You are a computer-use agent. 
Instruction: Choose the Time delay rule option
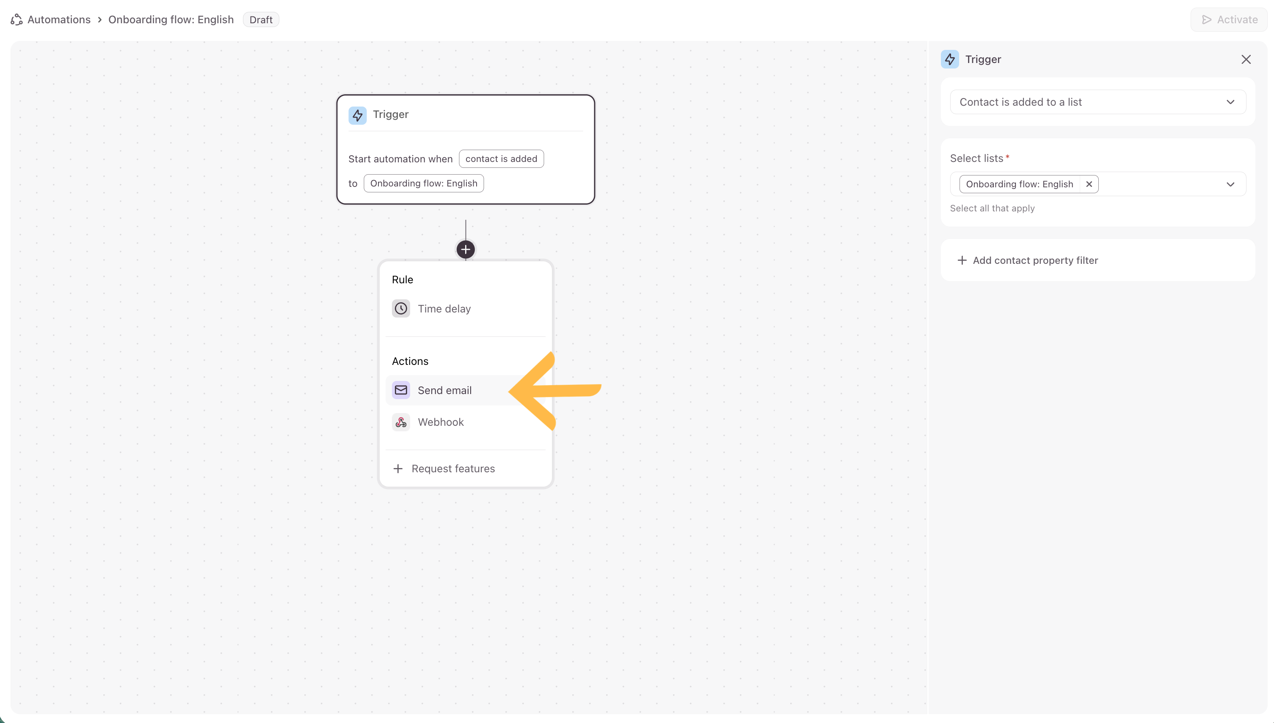coord(444,309)
